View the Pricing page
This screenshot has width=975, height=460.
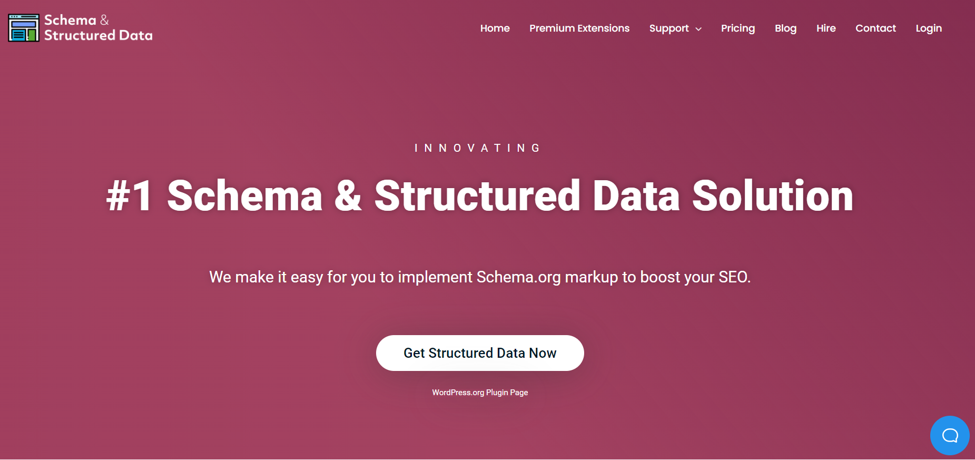coord(737,28)
